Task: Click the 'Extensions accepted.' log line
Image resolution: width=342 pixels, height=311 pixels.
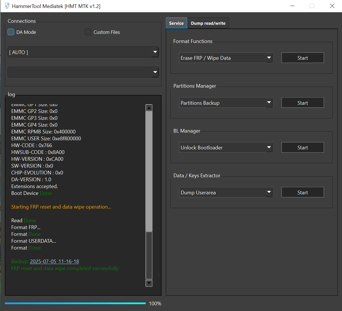Action: (x=34, y=186)
